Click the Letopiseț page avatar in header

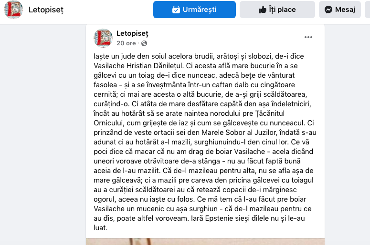point(13,10)
